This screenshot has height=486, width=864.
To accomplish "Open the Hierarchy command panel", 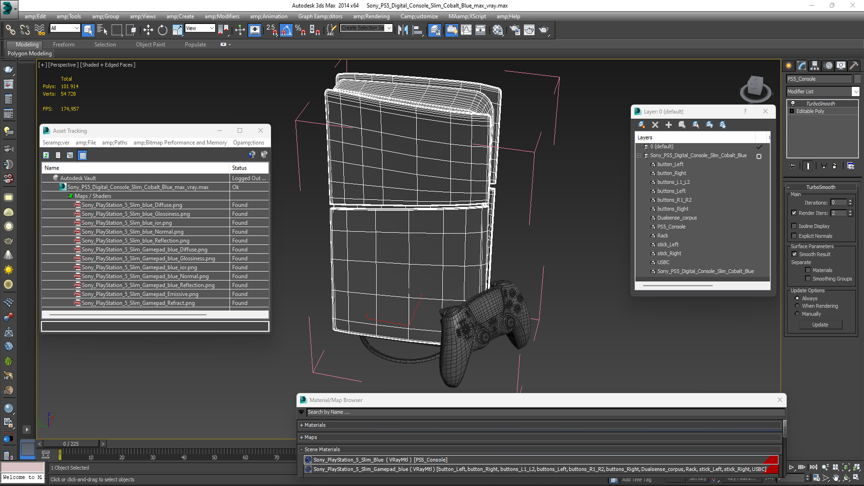I will [815, 66].
